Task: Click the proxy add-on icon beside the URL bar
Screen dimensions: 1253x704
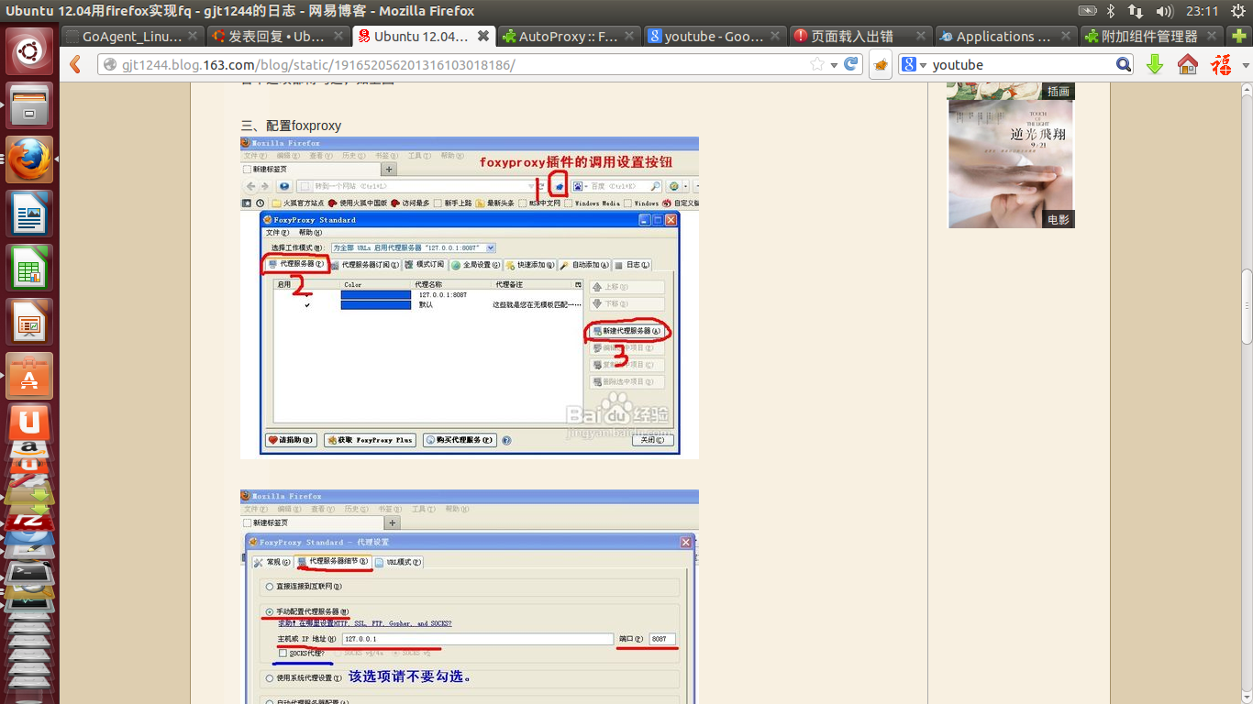Action: point(881,65)
